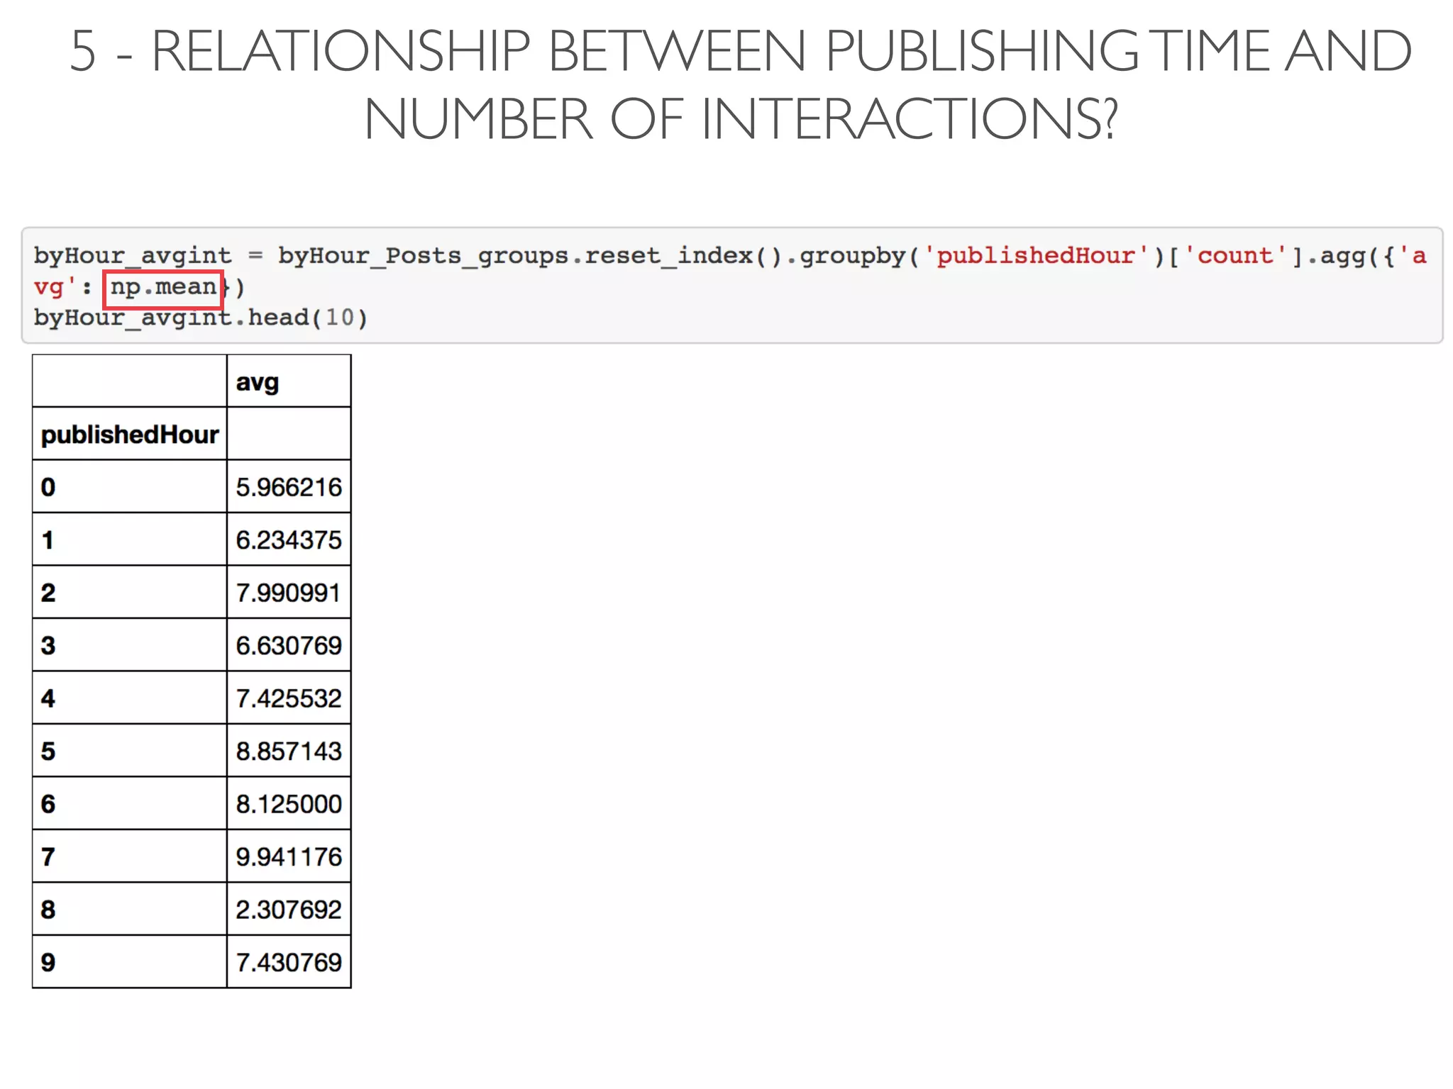Image resolution: width=1453 pixels, height=1089 pixels.
Task: Click row index 9 in table
Action: [48, 963]
